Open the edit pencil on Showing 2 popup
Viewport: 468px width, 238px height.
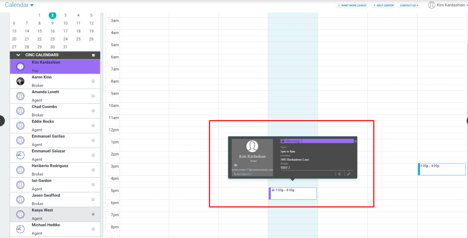click(349, 174)
